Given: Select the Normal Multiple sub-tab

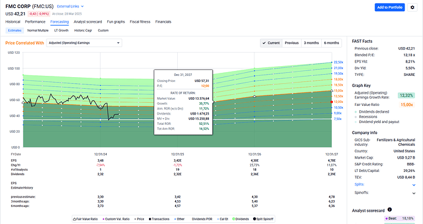Looking at the screenshot, I should point(38,31).
